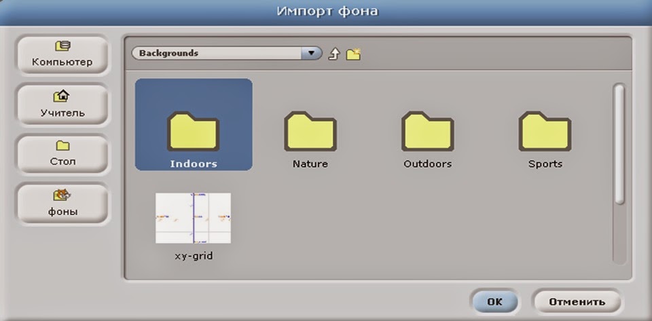Screen dimensions: 652x321
Task: Click the Outdoors folder label
Action: pyautogui.click(x=427, y=164)
